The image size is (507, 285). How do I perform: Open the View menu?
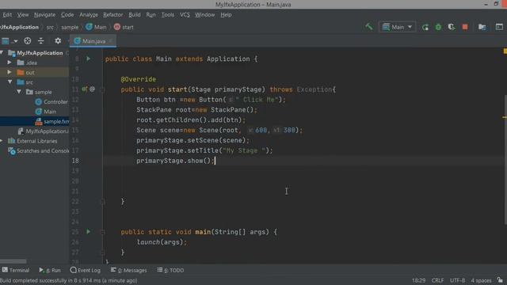[23, 15]
